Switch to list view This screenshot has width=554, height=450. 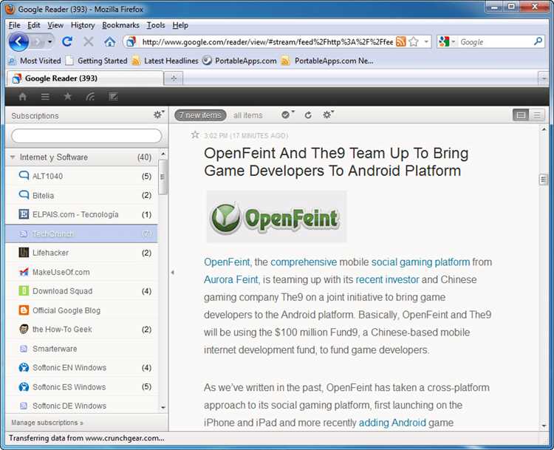(x=537, y=115)
